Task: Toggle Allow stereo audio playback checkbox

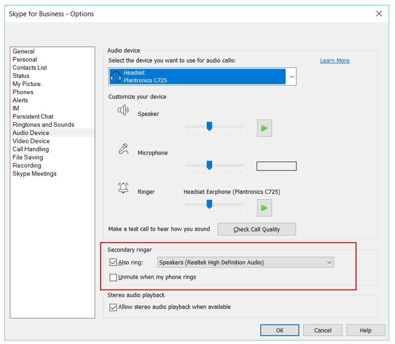Action: tap(113, 308)
